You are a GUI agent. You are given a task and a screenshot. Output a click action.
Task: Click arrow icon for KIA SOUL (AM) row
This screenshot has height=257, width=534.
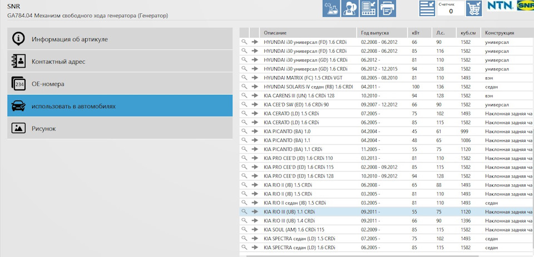(x=255, y=229)
